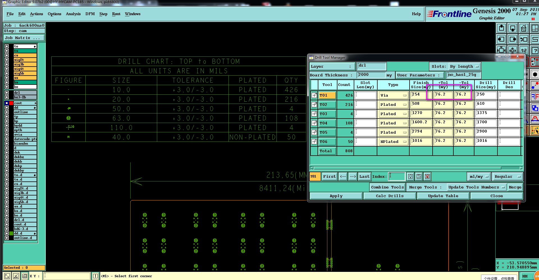Click the 1:2 zoom scale icon
539x280 pixels.
pyautogui.click(x=524, y=50)
